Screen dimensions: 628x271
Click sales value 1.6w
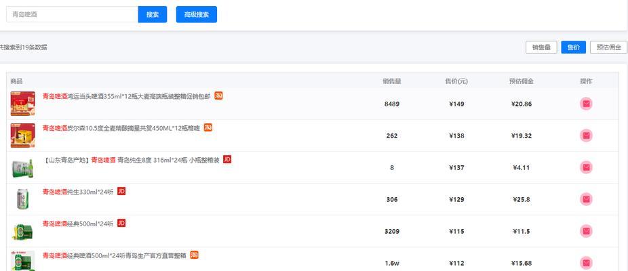click(x=392, y=264)
